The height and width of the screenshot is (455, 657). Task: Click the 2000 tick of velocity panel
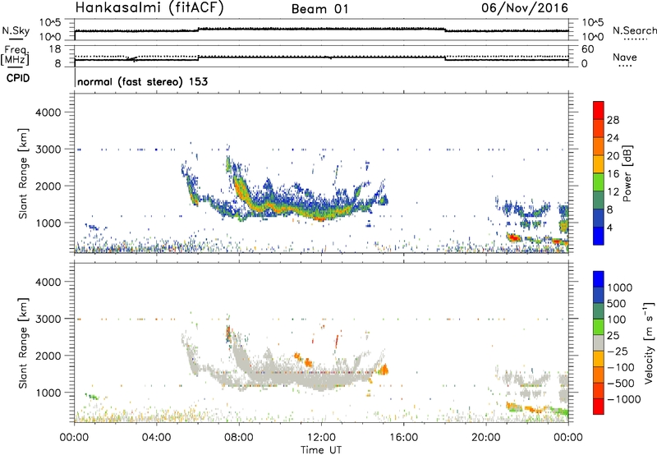tap(48, 356)
